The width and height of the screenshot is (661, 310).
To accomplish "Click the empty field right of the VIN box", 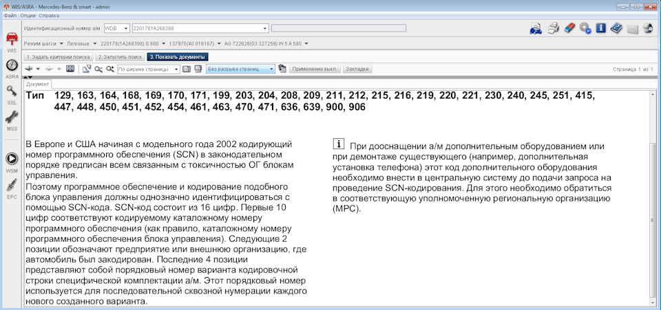I will (339, 28).
